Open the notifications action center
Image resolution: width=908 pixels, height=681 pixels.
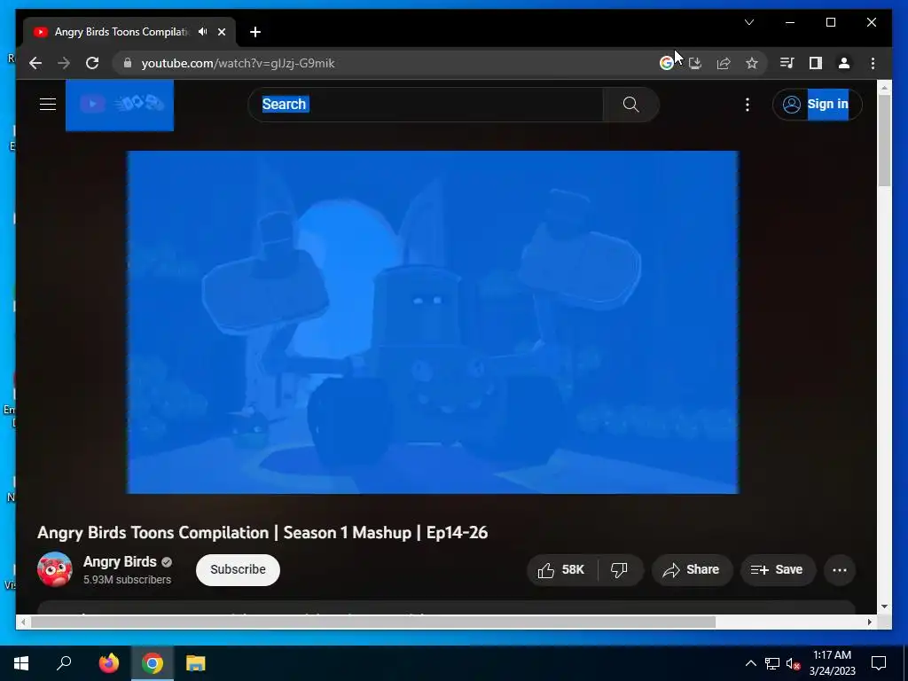click(879, 663)
